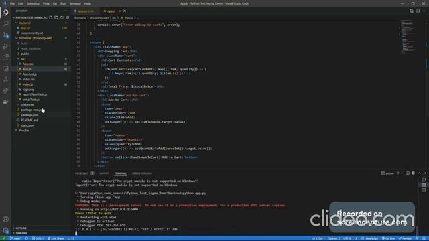Image resolution: width=429 pixels, height=241 pixels.
Task: Expand the build folder
Action: [x=41, y=43]
